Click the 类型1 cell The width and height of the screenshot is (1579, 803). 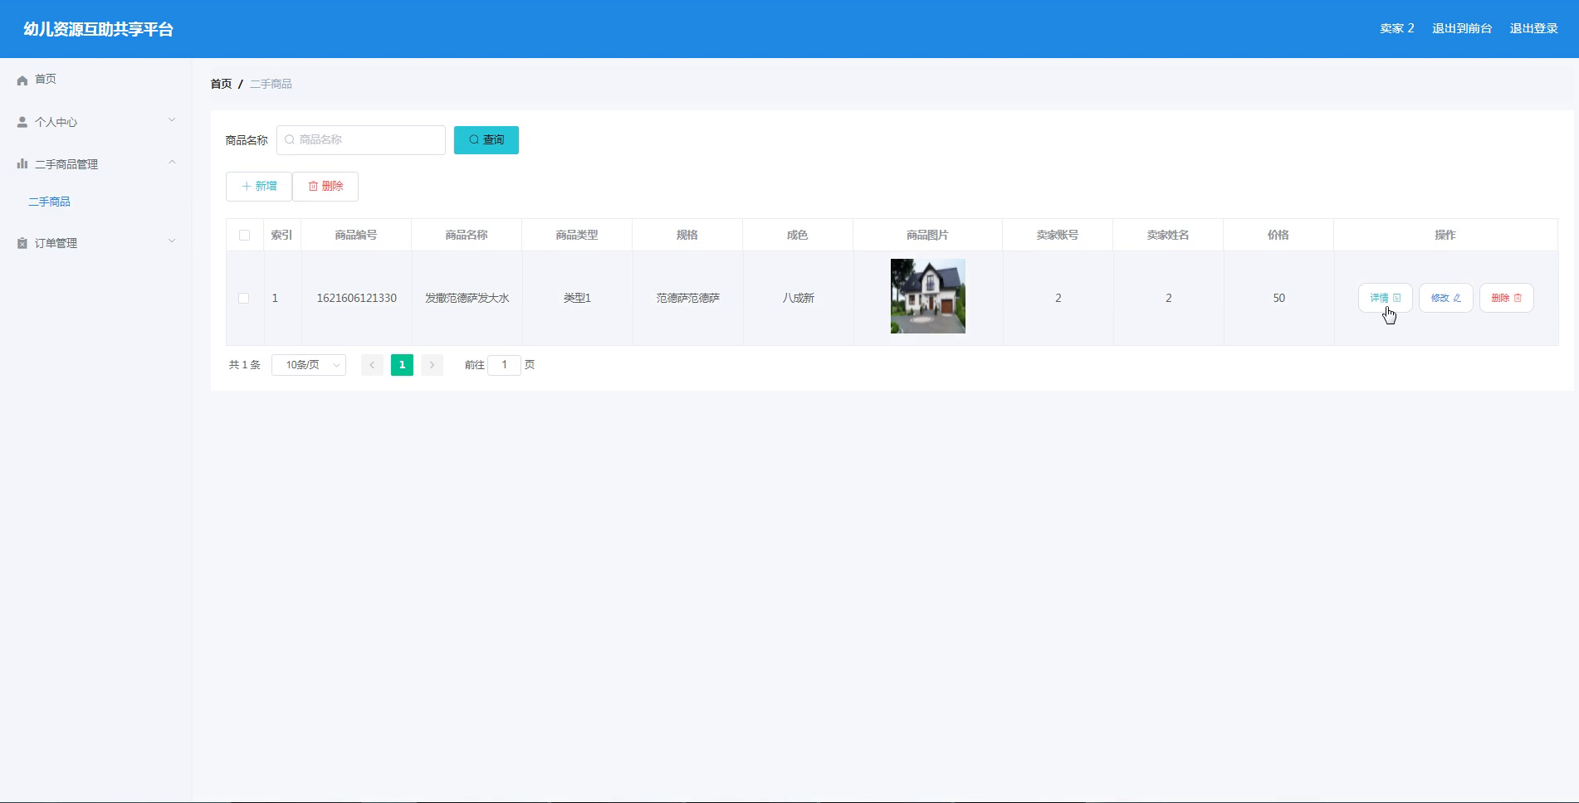(578, 298)
